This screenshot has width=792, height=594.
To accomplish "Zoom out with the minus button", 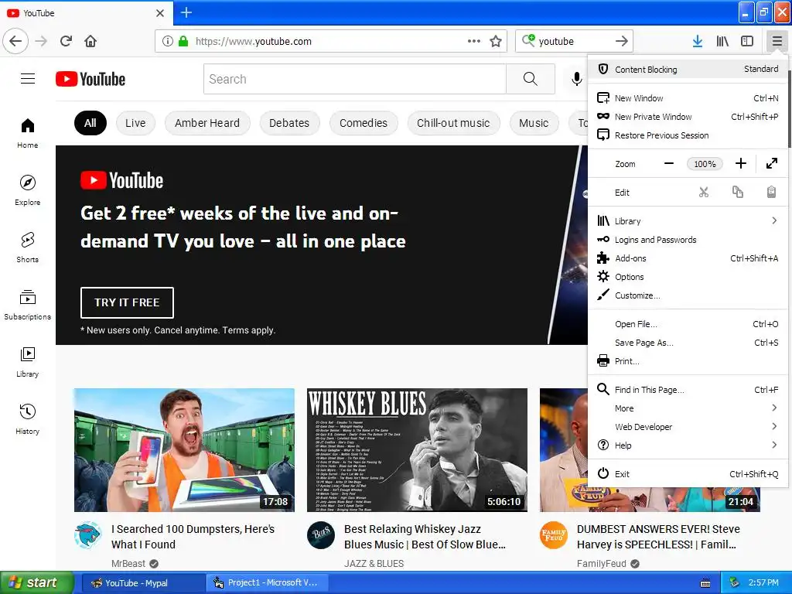I will (669, 164).
